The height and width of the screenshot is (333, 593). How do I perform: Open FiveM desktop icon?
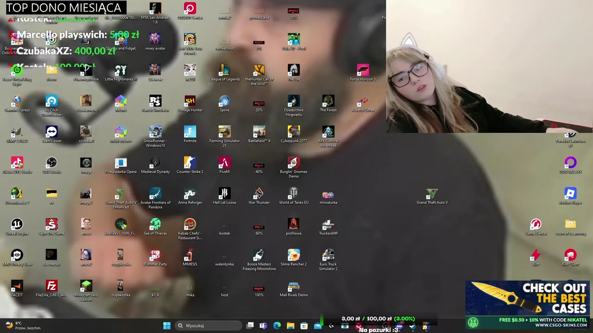(x=224, y=165)
